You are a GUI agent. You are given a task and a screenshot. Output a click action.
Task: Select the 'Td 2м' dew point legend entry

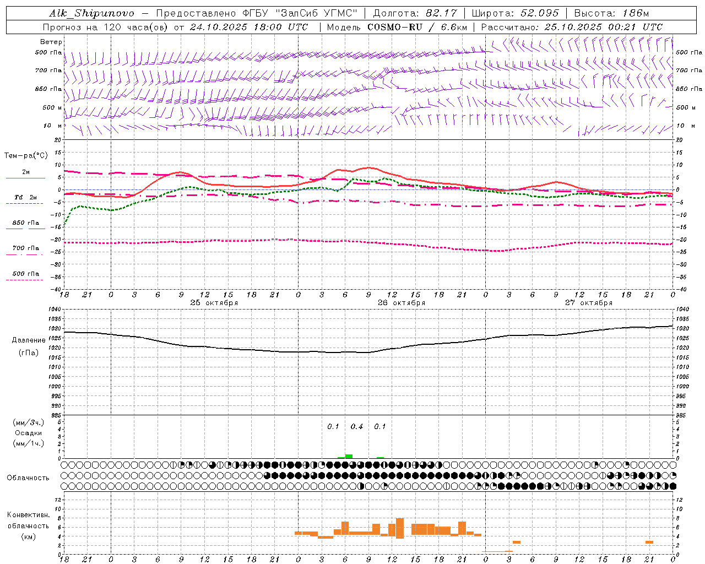pos(25,197)
